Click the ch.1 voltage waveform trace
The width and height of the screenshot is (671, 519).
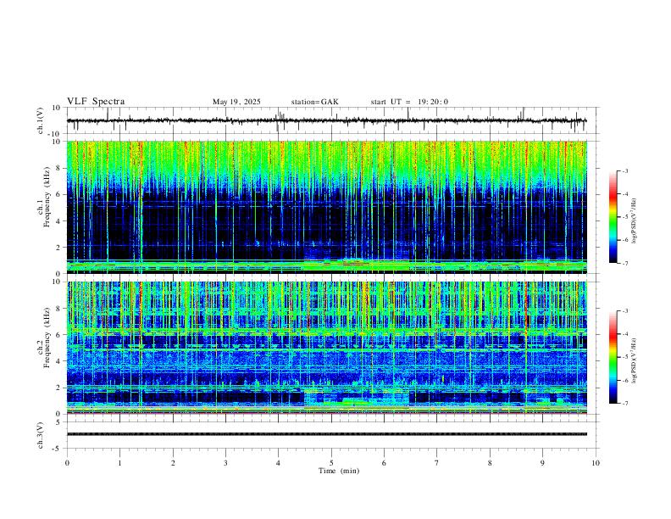click(x=326, y=120)
